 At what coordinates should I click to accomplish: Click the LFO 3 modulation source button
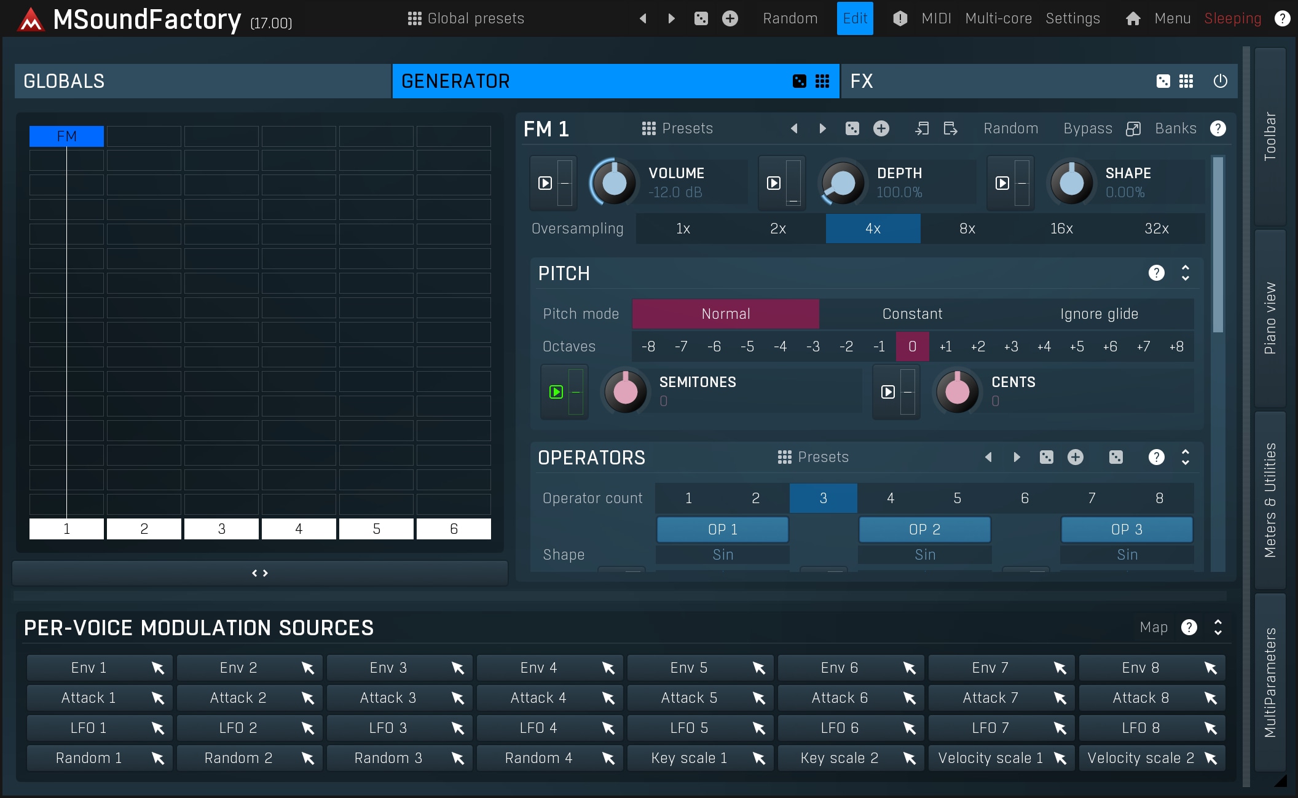point(388,728)
